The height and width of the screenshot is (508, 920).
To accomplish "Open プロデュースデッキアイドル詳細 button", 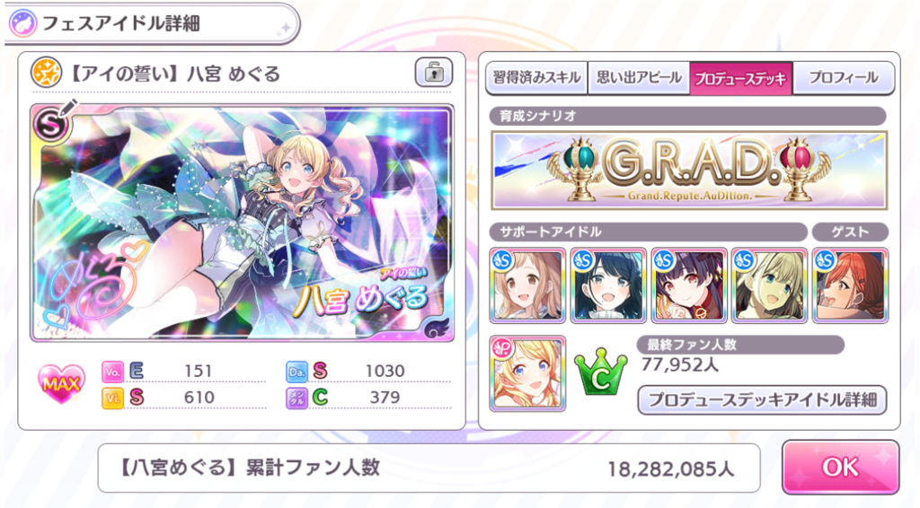I will [762, 400].
